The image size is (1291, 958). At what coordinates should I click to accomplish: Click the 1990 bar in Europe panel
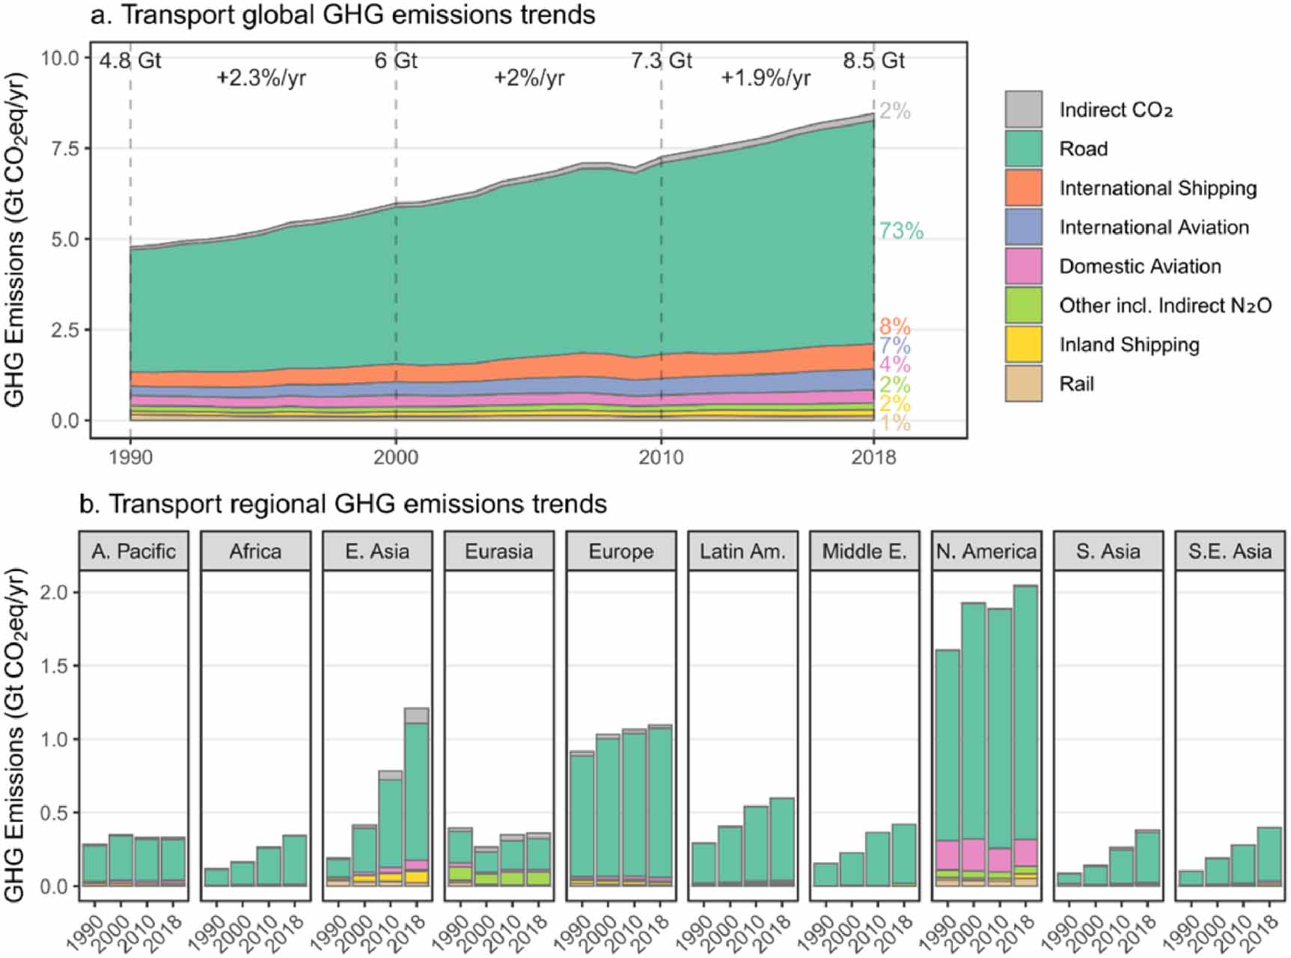point(582,819)
